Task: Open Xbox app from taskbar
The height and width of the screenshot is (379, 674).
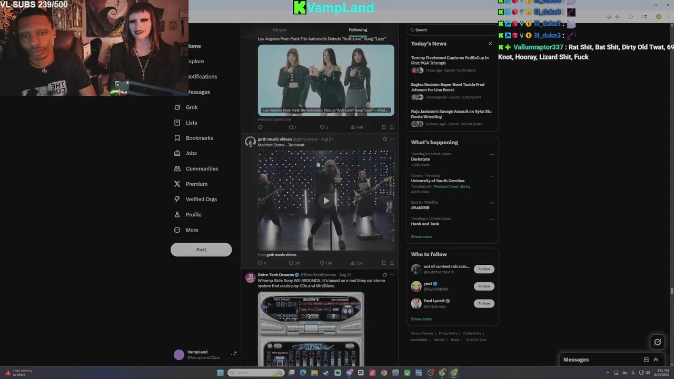Action: pyautogui.click(x=407, y=373)
